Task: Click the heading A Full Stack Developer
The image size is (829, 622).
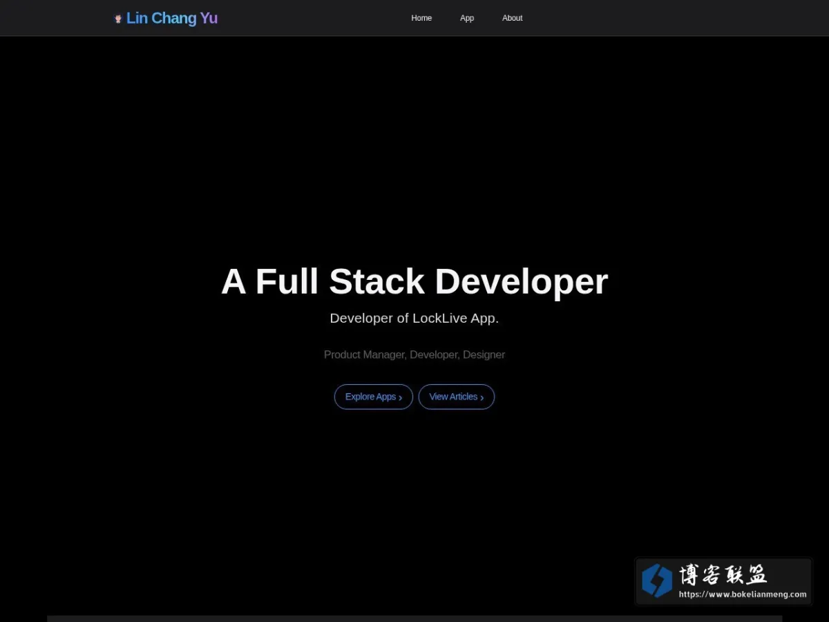Action: [414, 281]
